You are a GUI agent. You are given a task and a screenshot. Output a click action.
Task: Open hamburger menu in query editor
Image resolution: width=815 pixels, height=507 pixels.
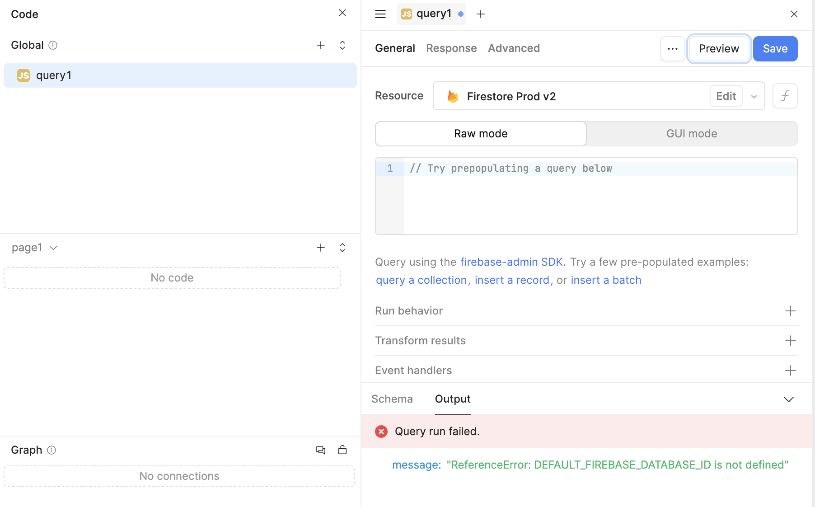380,14
